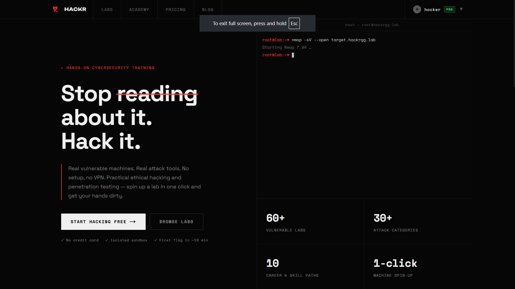The height and width of the screenshot is (289, 515).
Task: Click the HACKR fox logo icon
Action: [x=55, y=9]
